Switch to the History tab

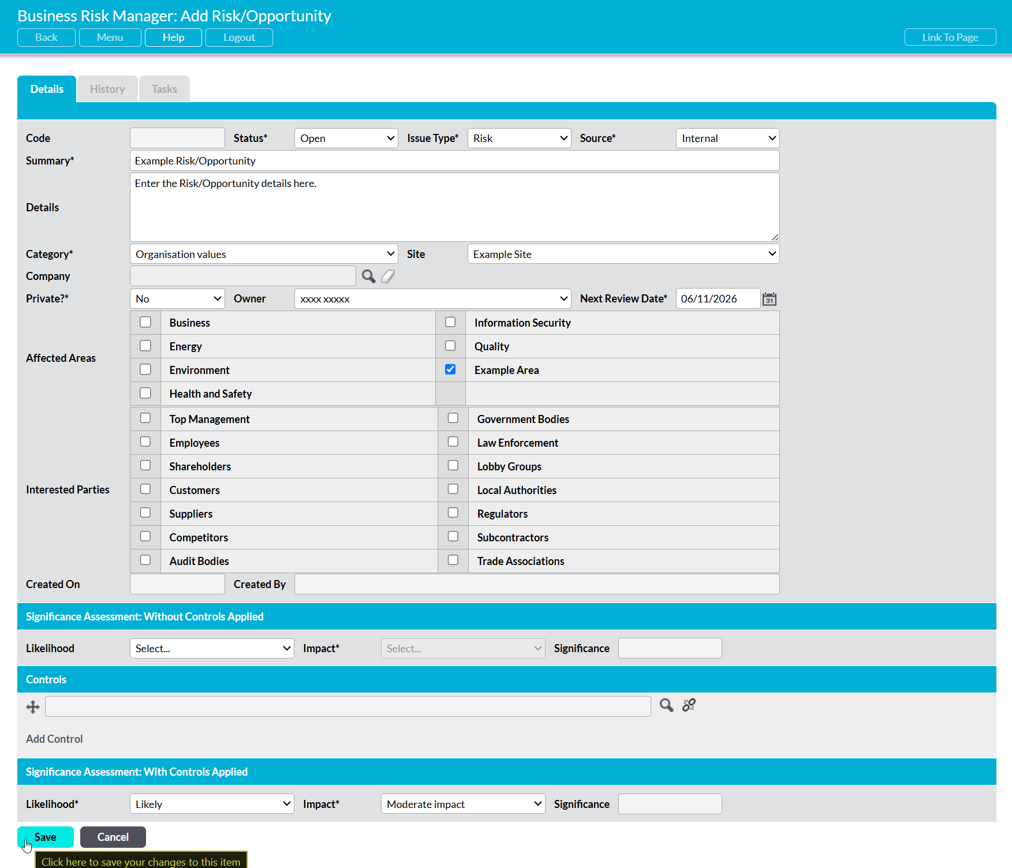click(x=107, y=89)
